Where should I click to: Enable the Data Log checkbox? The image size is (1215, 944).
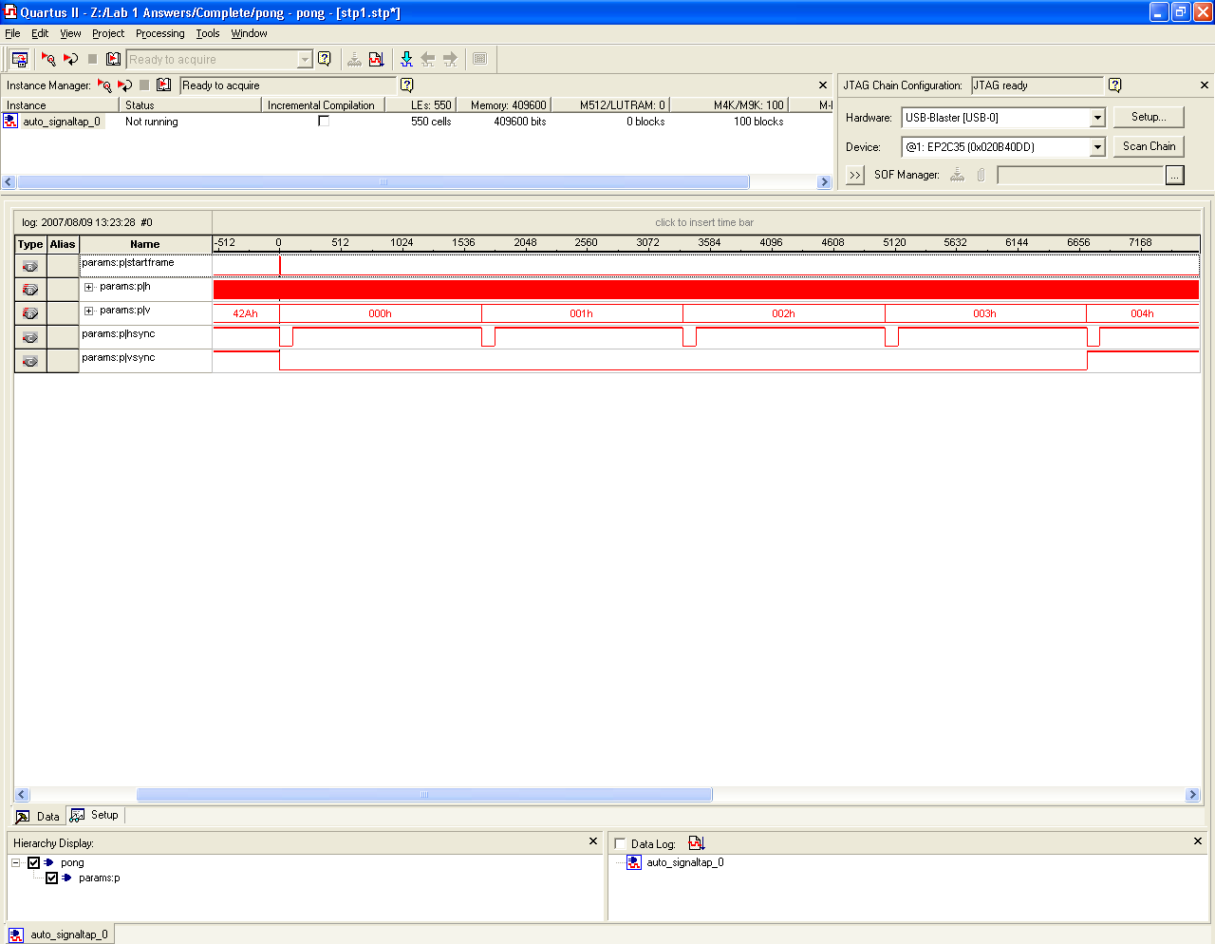pos(620,843)
